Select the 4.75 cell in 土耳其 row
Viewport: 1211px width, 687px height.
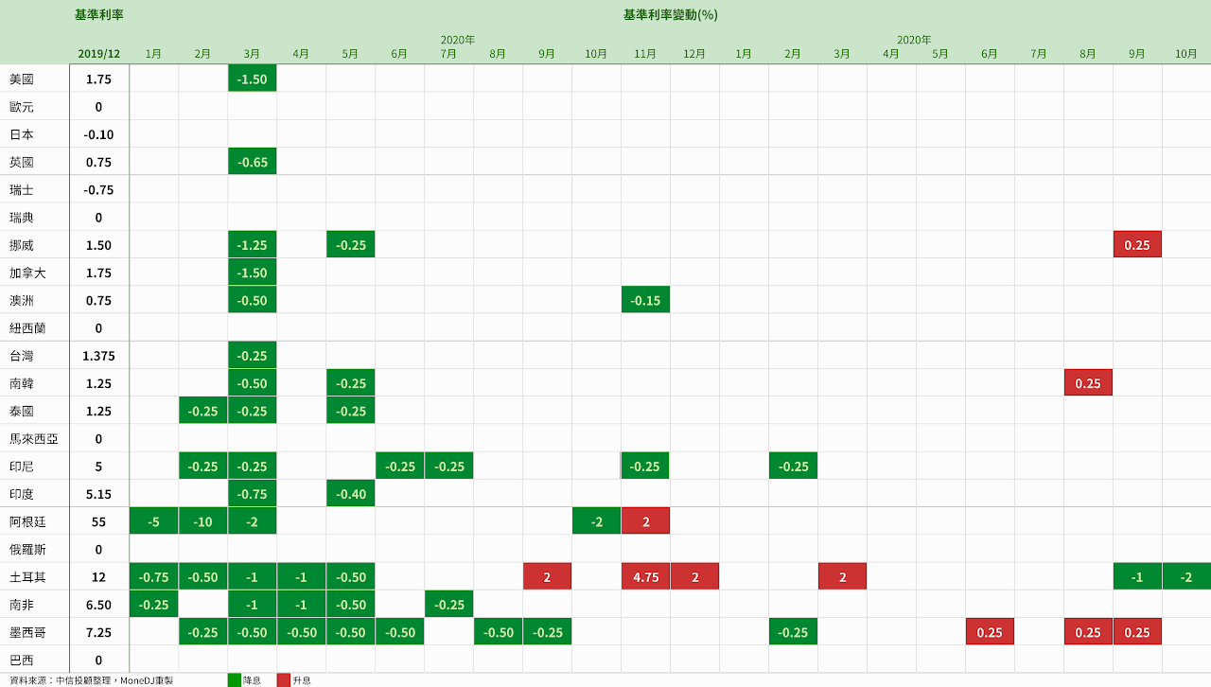(645, 577)
